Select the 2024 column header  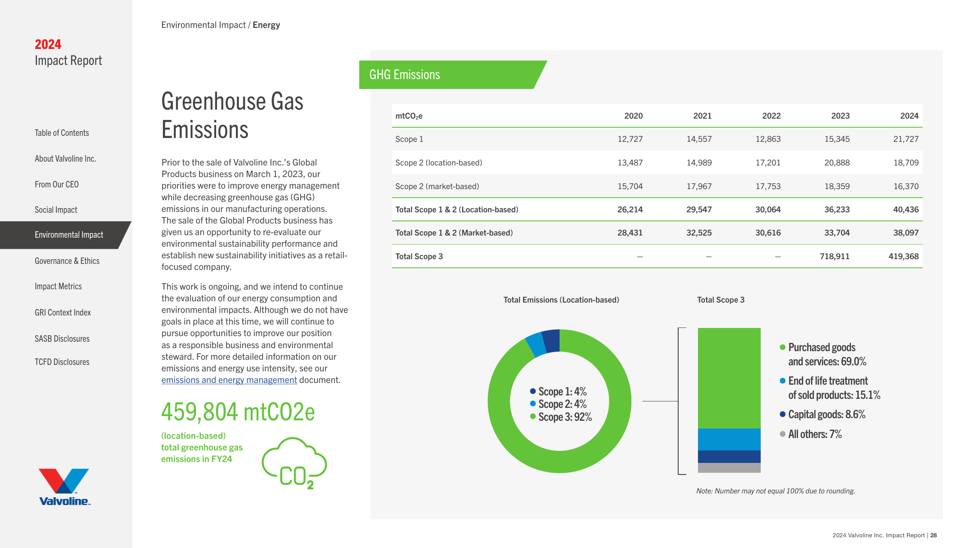point(909,116)
